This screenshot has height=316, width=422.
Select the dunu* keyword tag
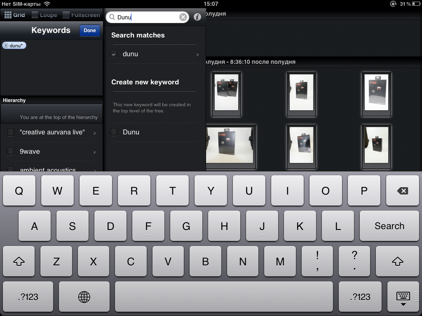(14, 45)
